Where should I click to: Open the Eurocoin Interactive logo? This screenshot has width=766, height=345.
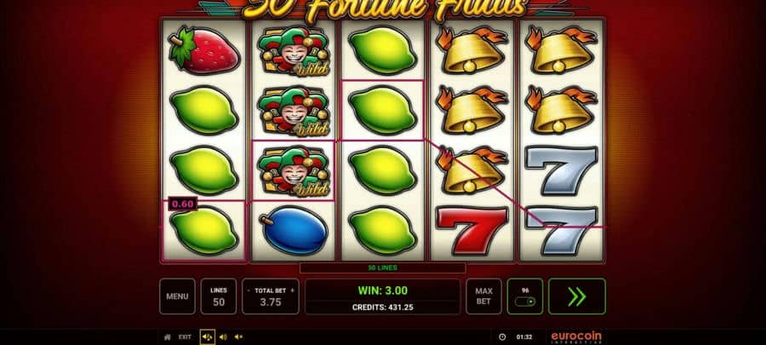[576, 337]
